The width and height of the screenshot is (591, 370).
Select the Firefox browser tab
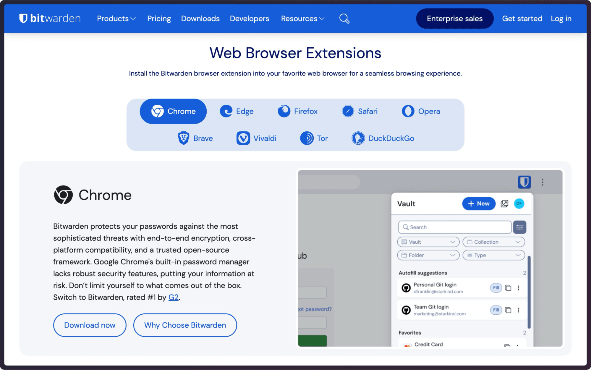pos(297,111)
